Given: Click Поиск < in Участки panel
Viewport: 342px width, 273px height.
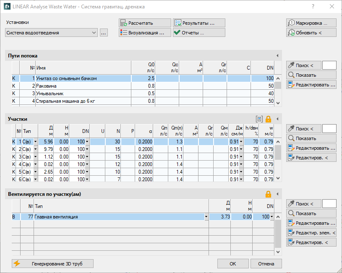Looking at the screenshot, I should (304, 129).
